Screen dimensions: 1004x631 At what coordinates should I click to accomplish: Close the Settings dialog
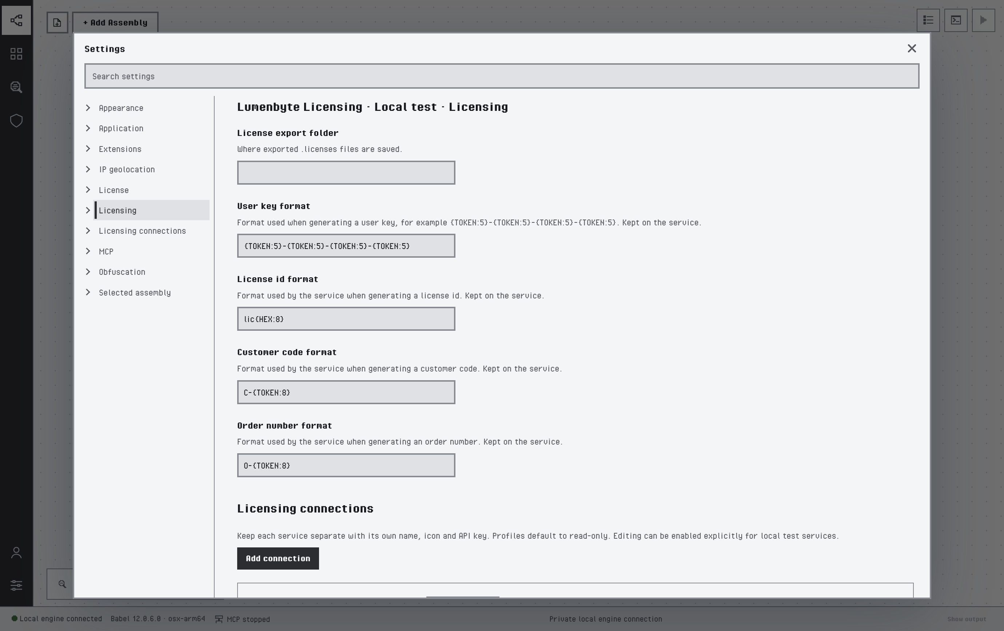pyautogui.click(x=912, y=48)
